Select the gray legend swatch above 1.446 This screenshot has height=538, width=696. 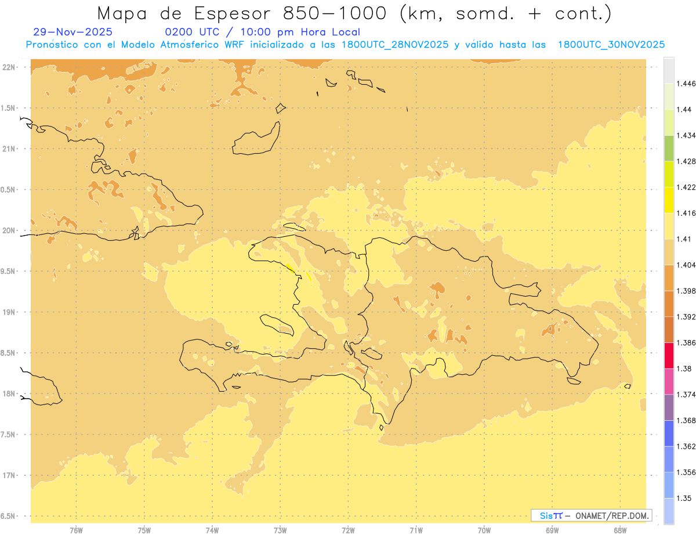point(669,70)
